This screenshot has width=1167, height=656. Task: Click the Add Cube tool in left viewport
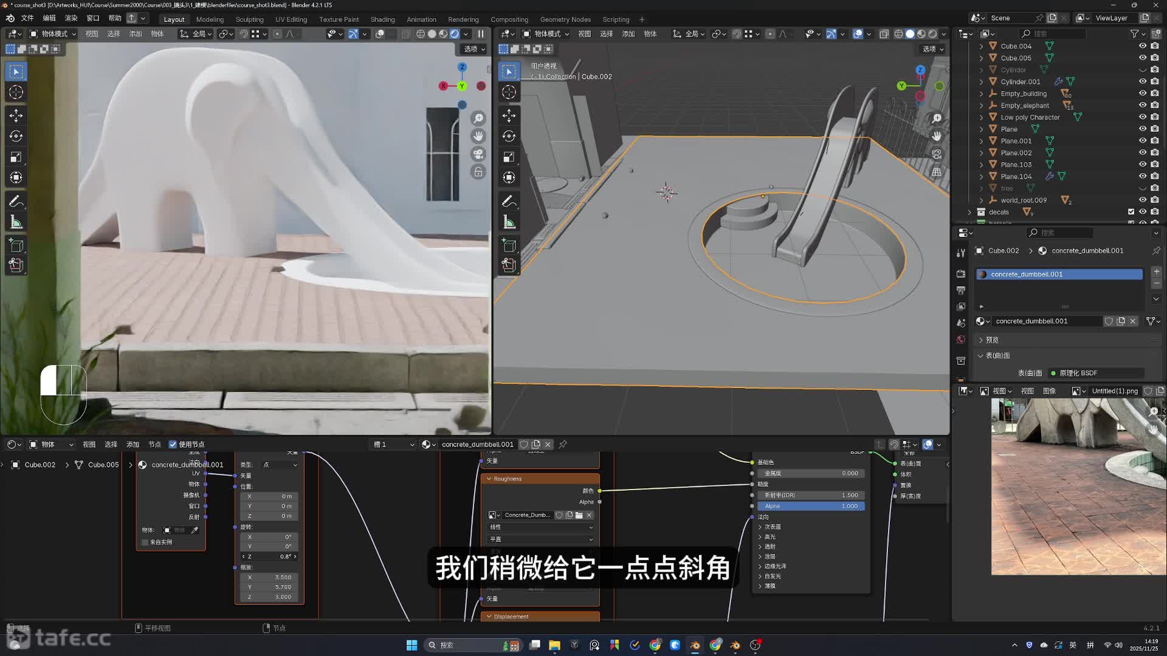click(16, 245)
